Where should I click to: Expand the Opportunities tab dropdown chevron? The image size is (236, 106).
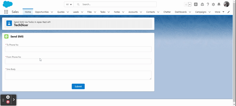[x=52, y=12]
